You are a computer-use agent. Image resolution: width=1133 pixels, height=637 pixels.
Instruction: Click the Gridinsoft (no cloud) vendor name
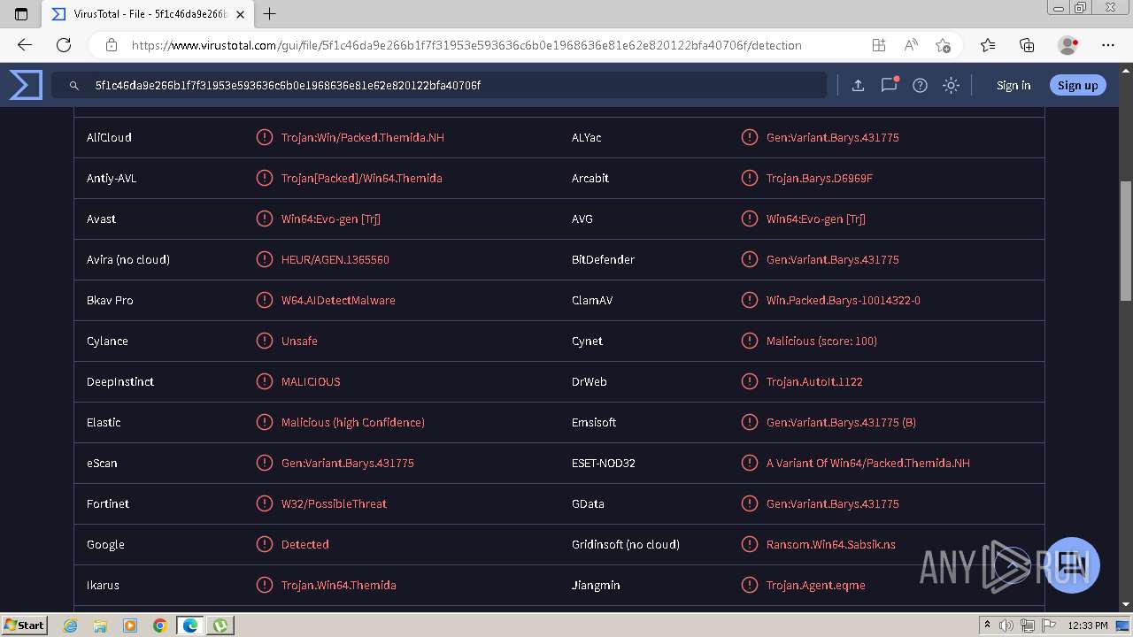coord(626,544)
